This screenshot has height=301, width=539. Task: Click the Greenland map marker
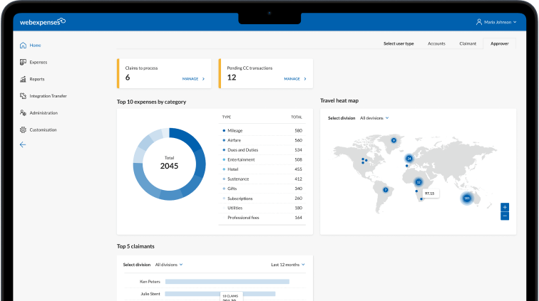click(x=394, y=140)
